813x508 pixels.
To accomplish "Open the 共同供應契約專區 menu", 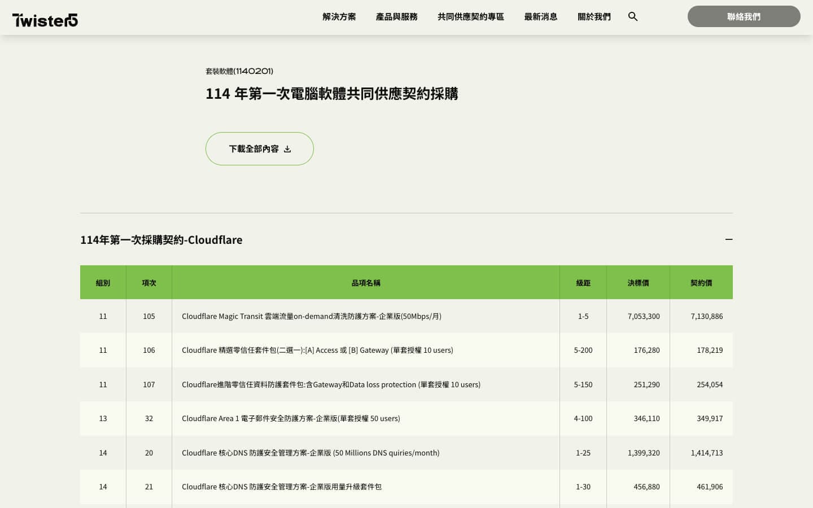I will (471, 17).
